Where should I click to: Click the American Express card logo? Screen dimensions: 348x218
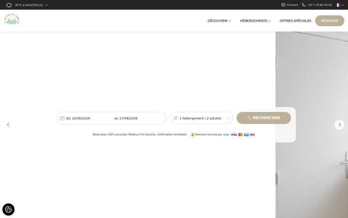point(246,135)
